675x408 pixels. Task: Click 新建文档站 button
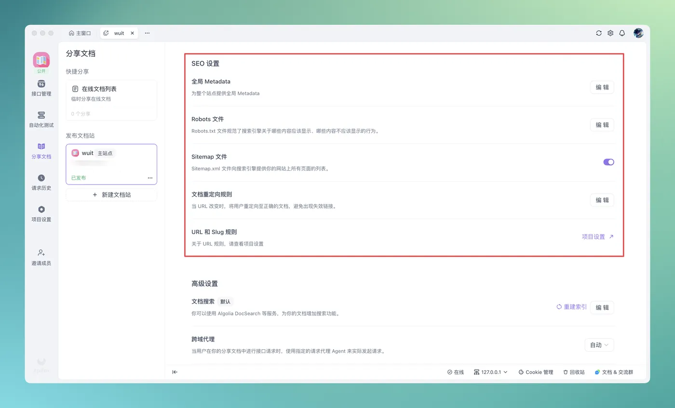[111, 195]
